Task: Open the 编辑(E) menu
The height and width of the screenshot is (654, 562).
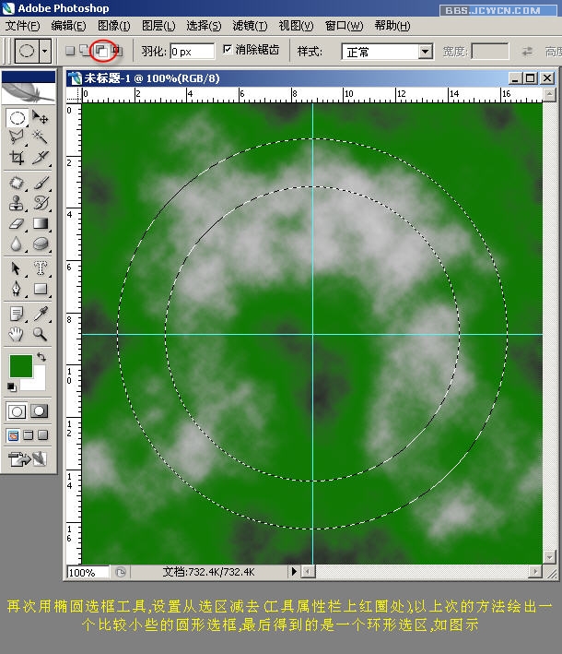Action: click(68, 26)
